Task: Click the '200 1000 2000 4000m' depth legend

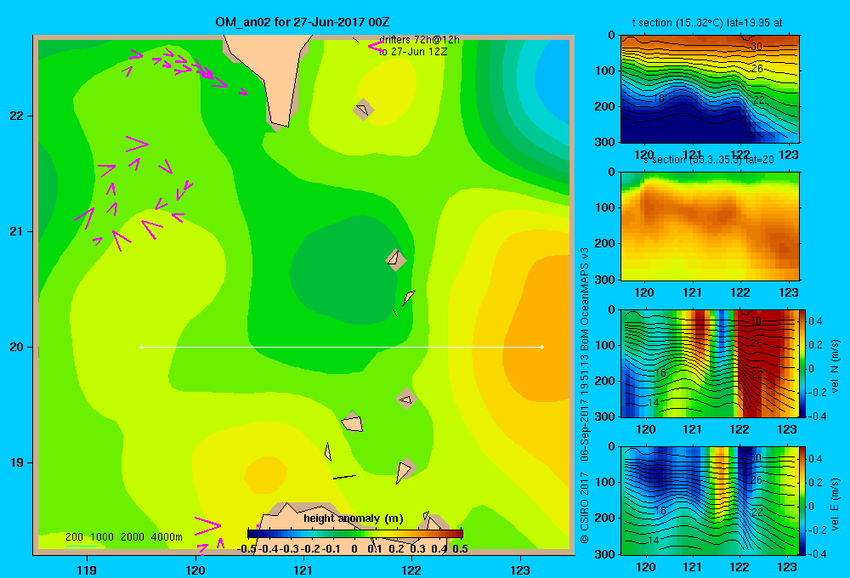Action: (x=123, y=537)
